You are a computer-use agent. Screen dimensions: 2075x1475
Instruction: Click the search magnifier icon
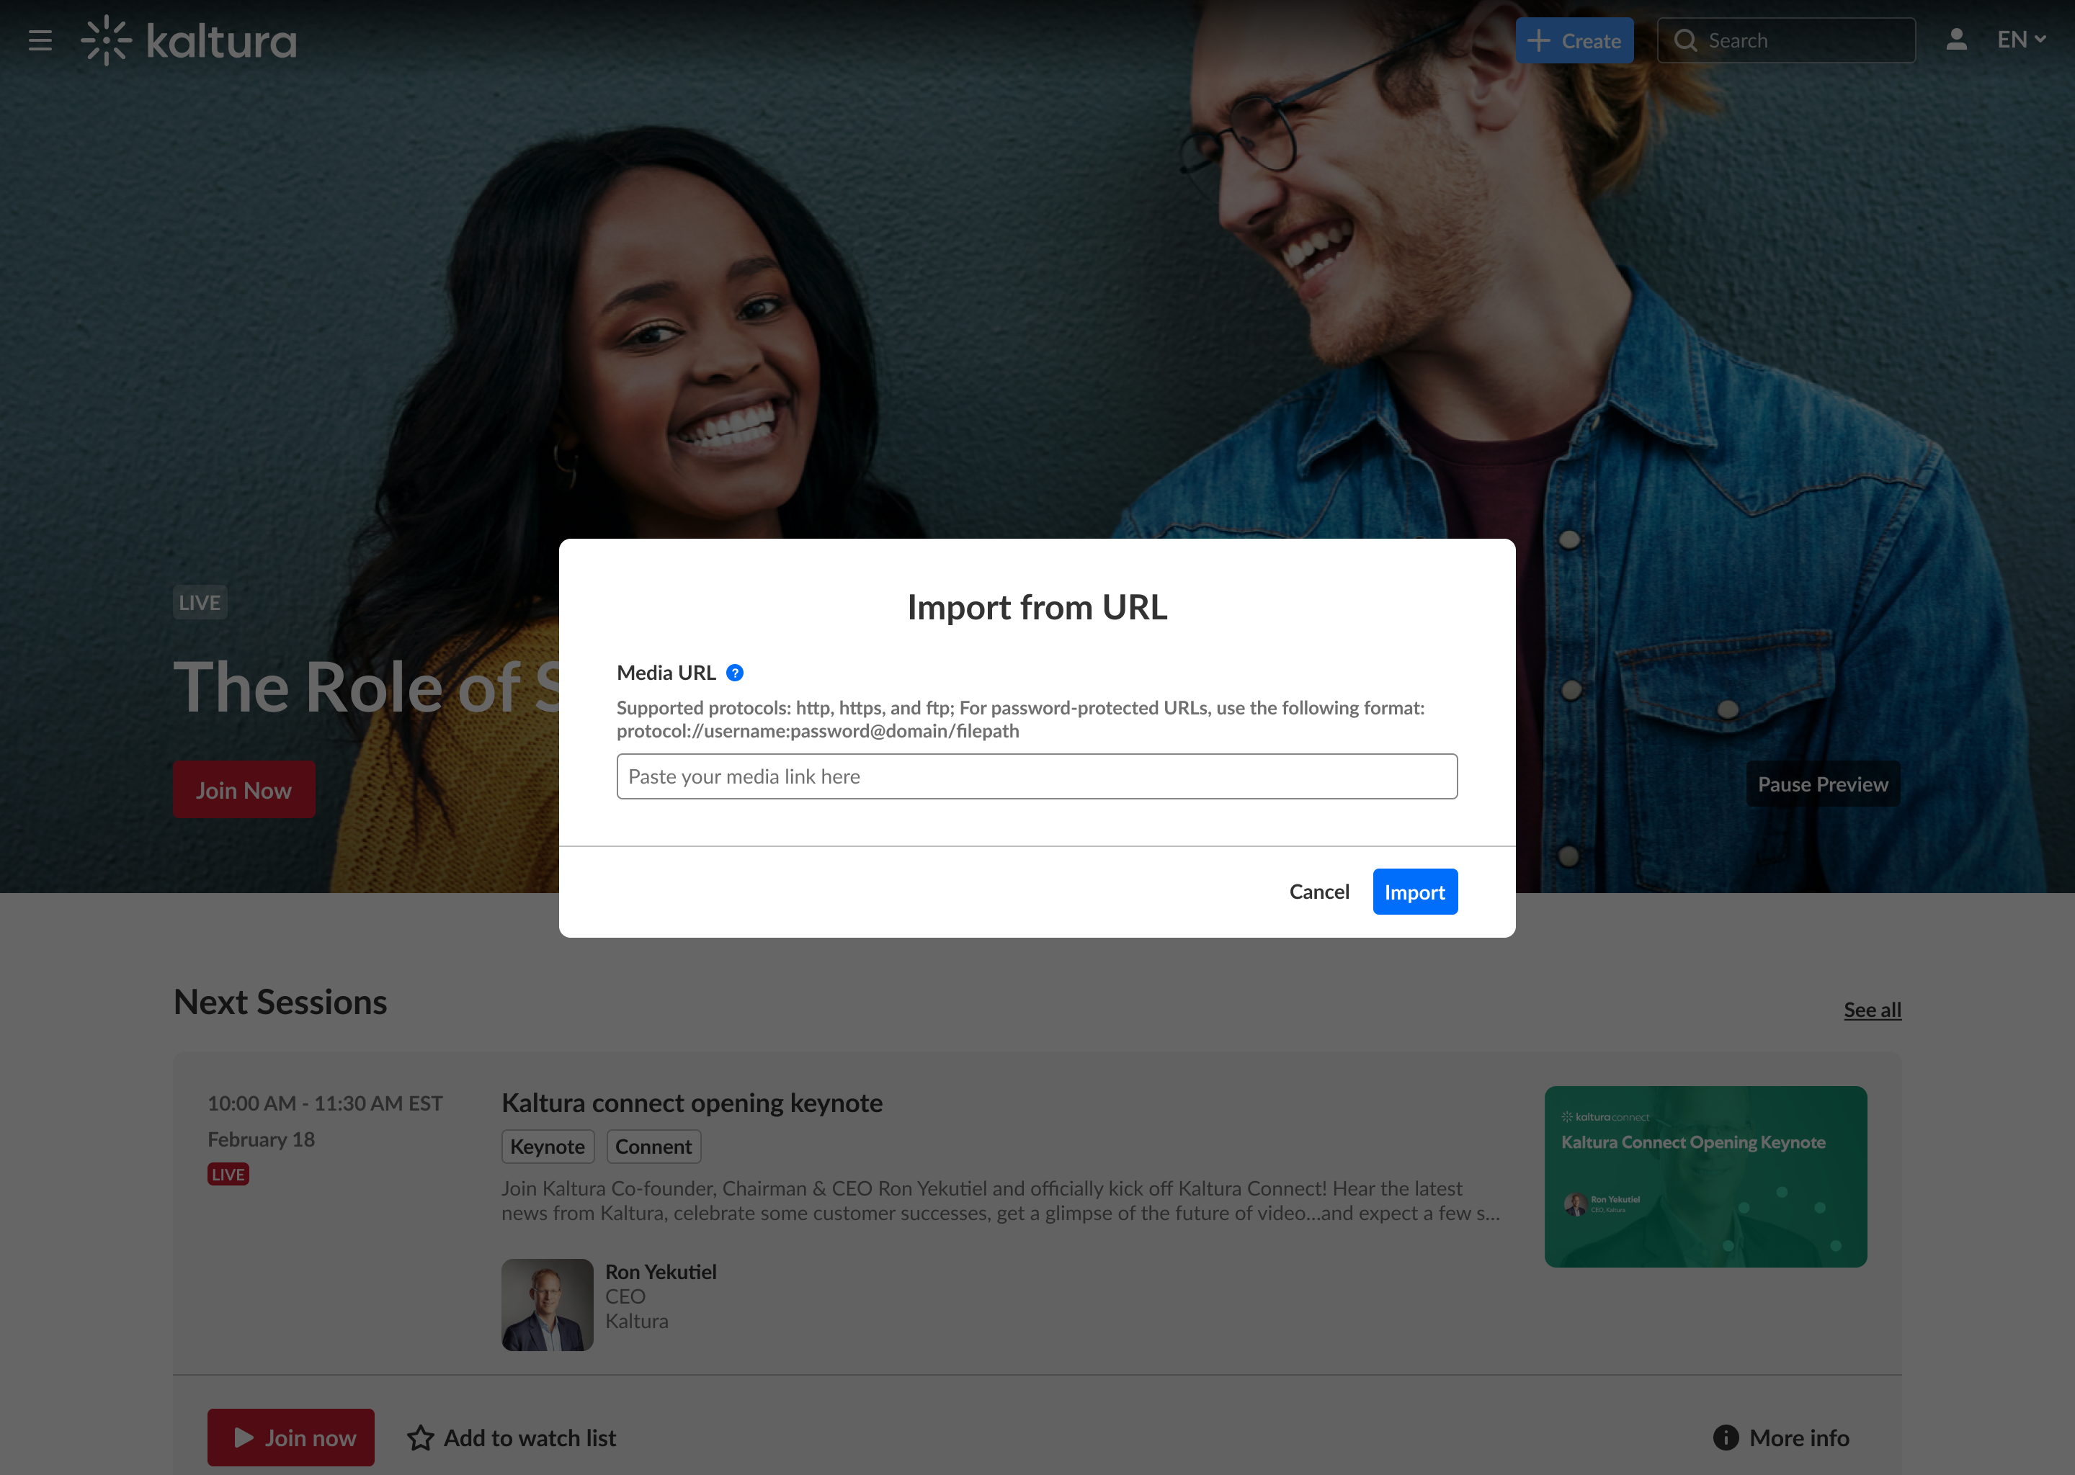point(1685,41)
